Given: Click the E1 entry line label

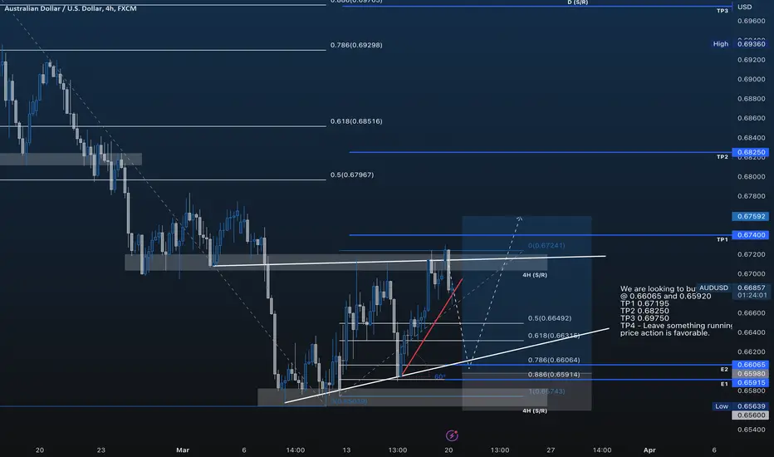Looking at the screenshot, I should 724,384.
